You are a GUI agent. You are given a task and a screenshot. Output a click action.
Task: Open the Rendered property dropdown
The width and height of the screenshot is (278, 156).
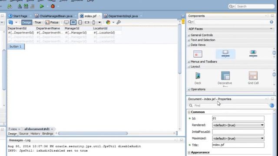tap(262, 125)
